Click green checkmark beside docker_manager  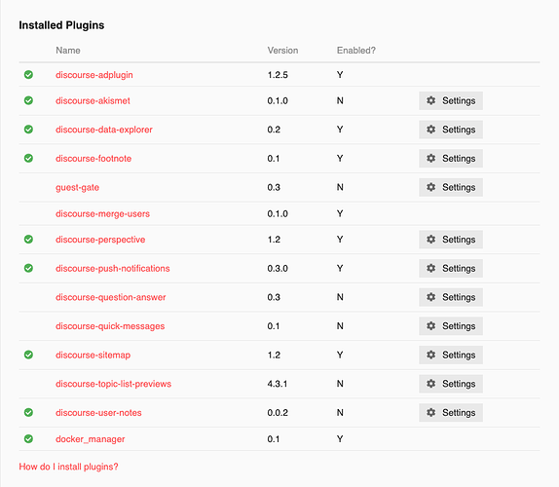tap(28, 439)
